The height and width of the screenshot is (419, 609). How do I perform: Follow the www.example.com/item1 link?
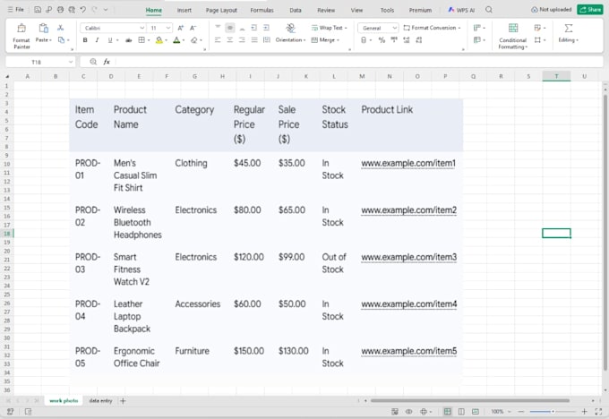pos(408,163)
